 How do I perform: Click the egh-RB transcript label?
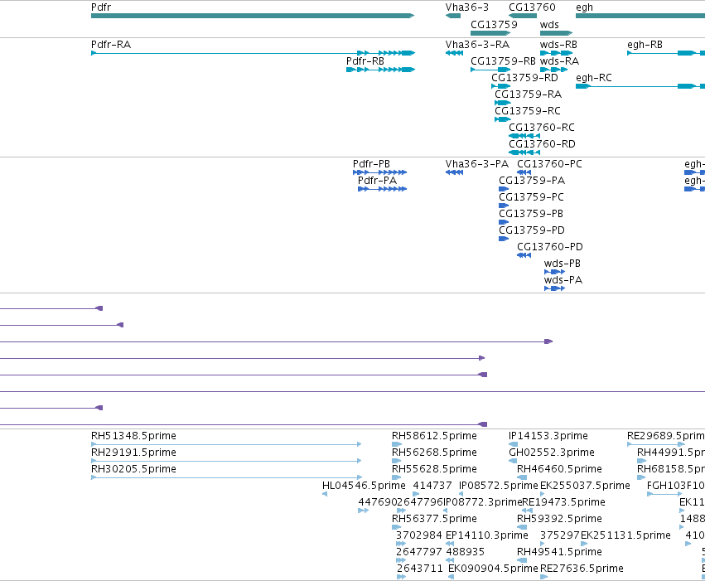pyautogui.click(x=645, y=45)
